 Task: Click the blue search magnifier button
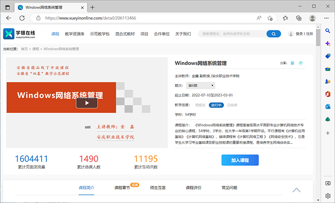click(x=273, y=34)
